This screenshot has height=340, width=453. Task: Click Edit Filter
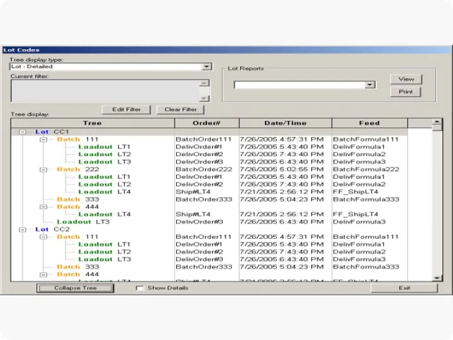(126, 110)
